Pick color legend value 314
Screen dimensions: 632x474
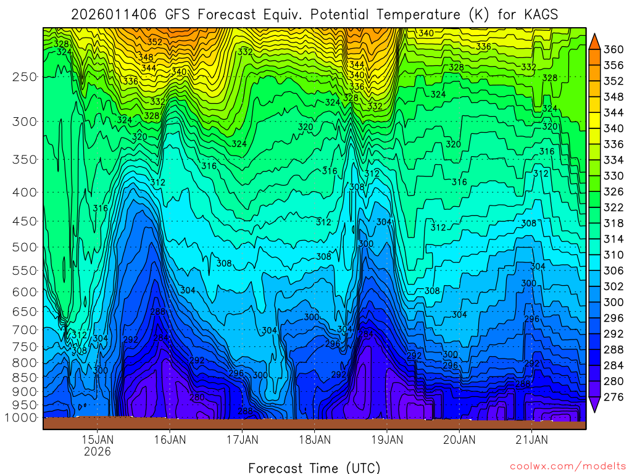(613, 239)
